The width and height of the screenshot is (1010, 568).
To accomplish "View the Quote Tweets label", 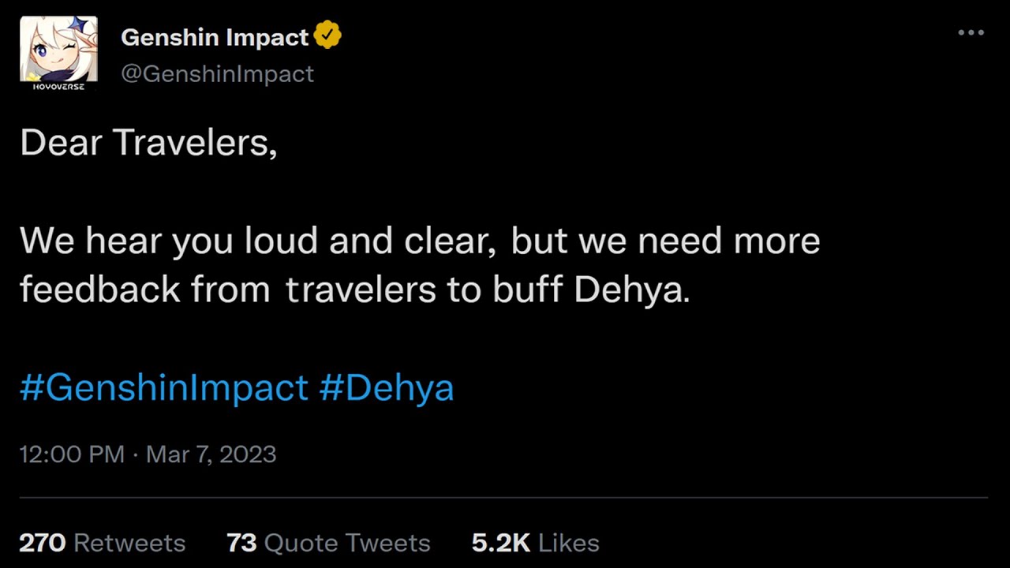I will pos(347,543).
